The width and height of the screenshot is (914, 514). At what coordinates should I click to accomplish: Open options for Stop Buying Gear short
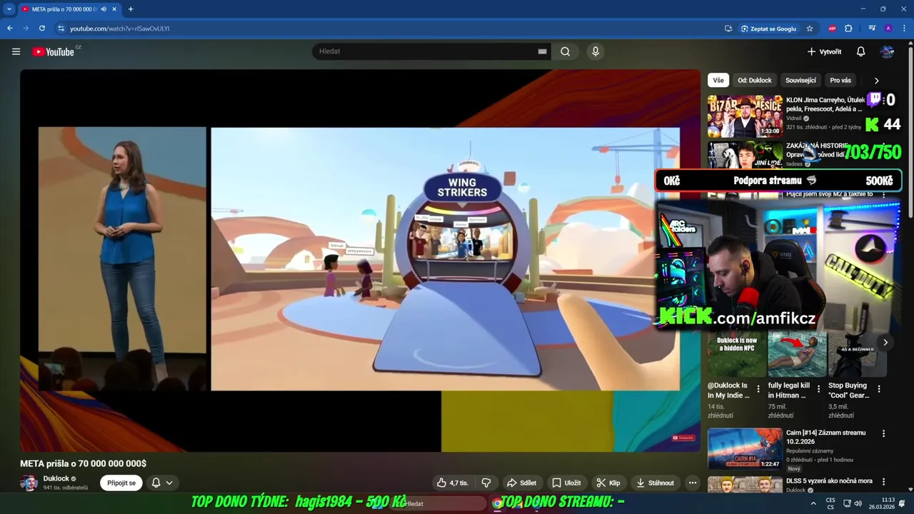pos(879,389)
